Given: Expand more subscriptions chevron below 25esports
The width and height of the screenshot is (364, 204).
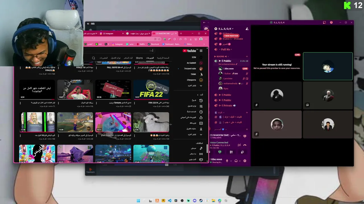Looking at the screenshot, I should pyautogui.click(x=201, y=86).
